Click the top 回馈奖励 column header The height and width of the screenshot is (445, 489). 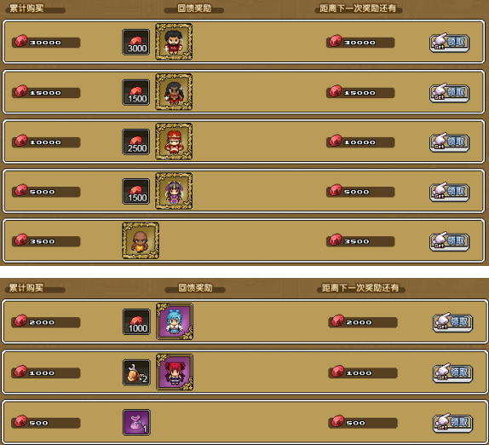[x=194, y=9]
